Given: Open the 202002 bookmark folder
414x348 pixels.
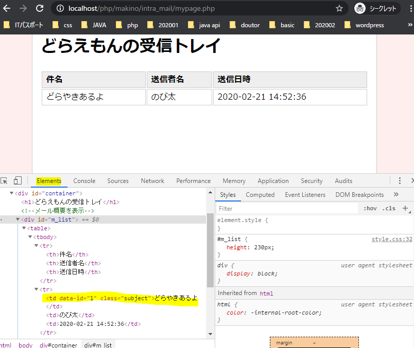Looking at the screenshot, I should 319,25.
